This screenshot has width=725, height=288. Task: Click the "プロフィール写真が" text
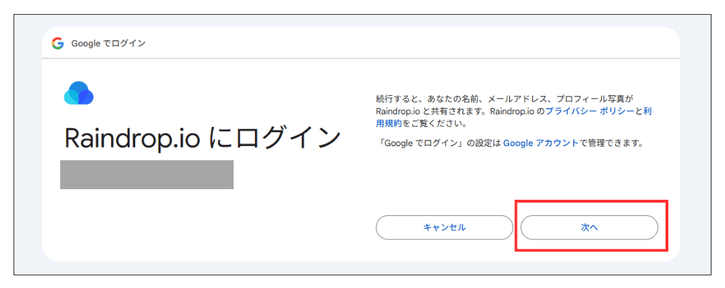(593, 100)
